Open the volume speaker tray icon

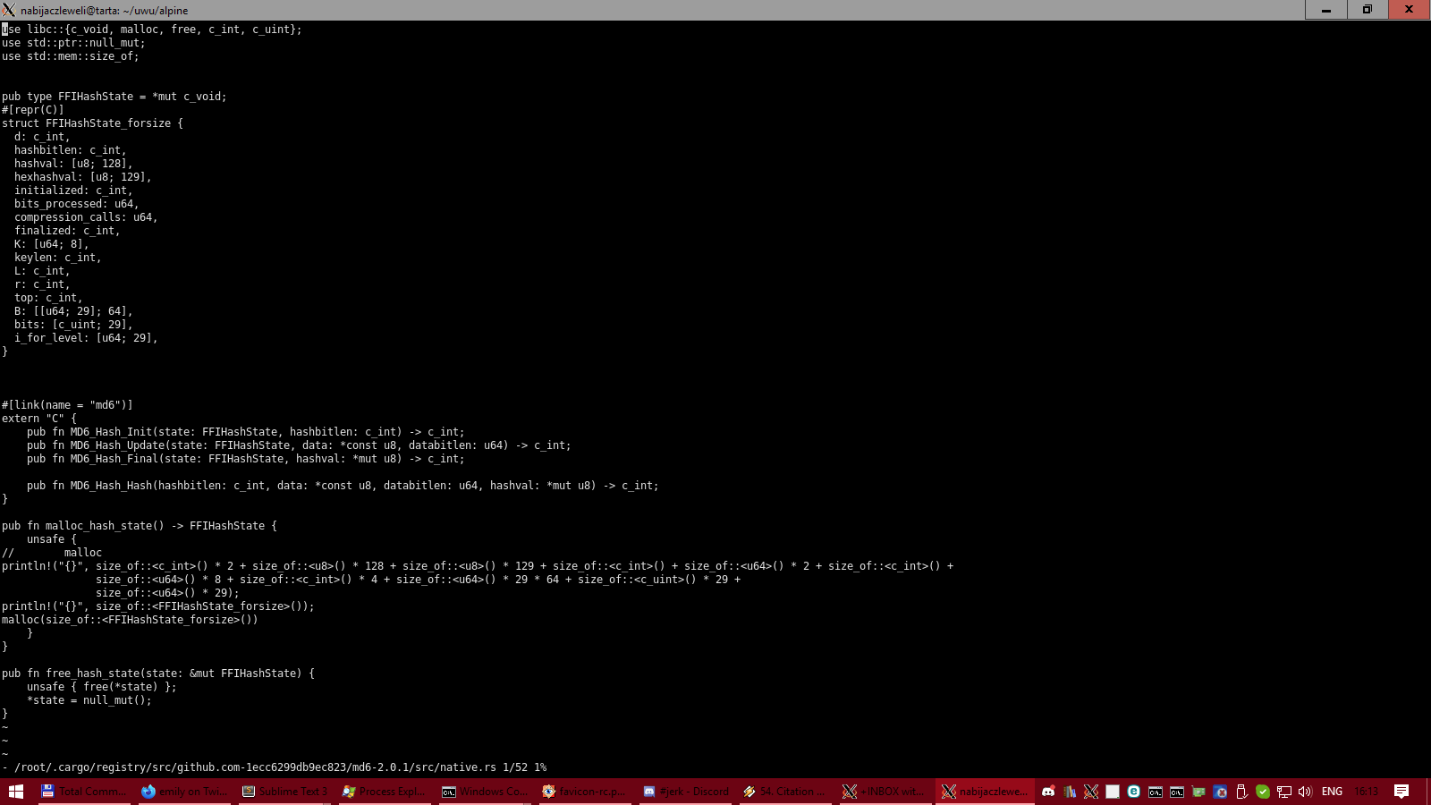click(x=1305, y=792)
